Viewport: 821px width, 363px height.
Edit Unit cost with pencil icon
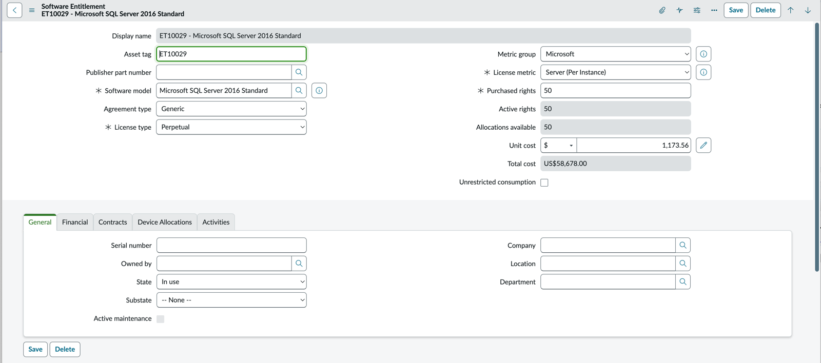(x=703, y=146)
